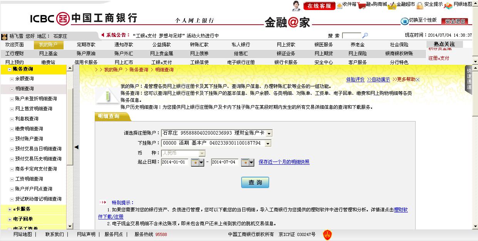Image resolution: width=478 pixels, height=241 pixels.
Task: Expand the e卡服务 tree section
Action: [10, 209]
